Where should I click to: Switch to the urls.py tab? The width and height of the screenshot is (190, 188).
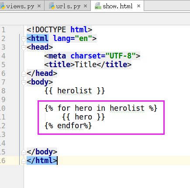[68, 6]
